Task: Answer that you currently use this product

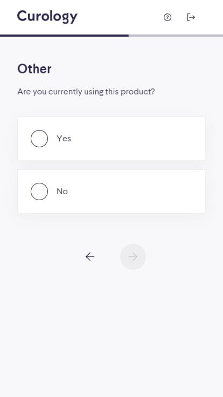Action: tap(111, 139)
